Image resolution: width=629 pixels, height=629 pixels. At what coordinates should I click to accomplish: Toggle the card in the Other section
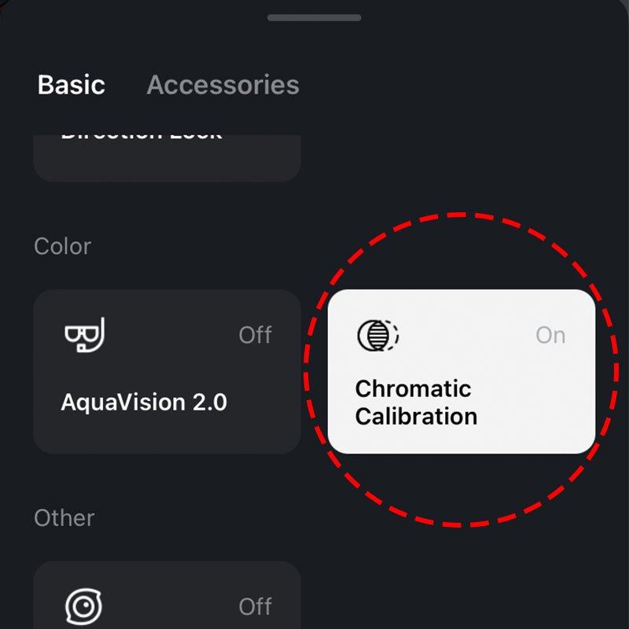[167, 596]
